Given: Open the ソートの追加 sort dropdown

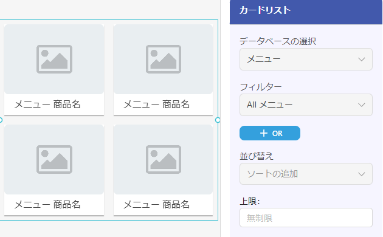Looking at the screenshot, I should [306, 174].
